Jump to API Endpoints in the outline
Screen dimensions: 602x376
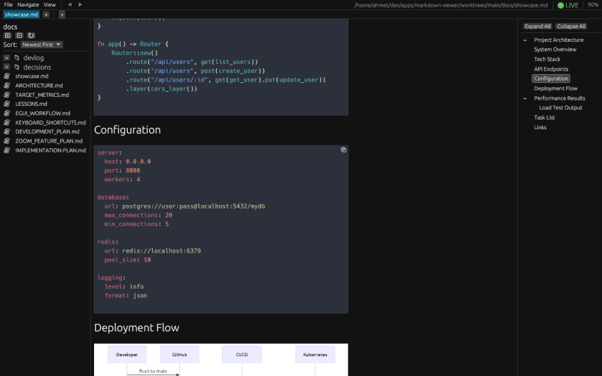point(551,69)
